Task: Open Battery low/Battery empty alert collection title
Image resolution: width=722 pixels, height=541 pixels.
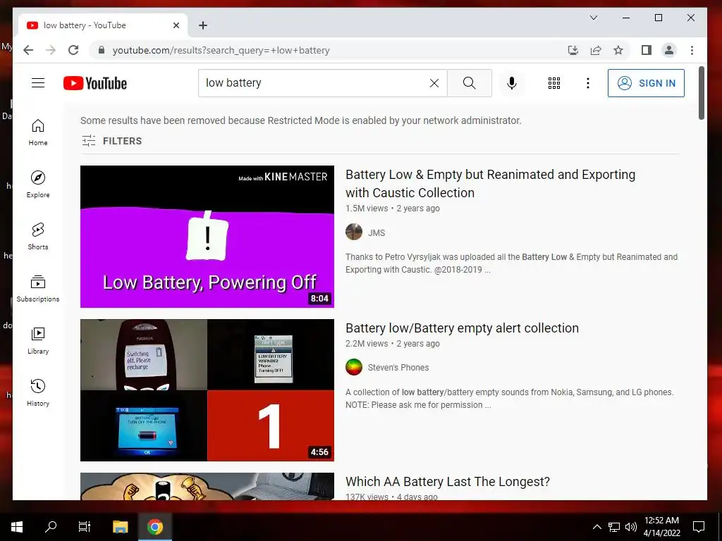Action: 462,328
